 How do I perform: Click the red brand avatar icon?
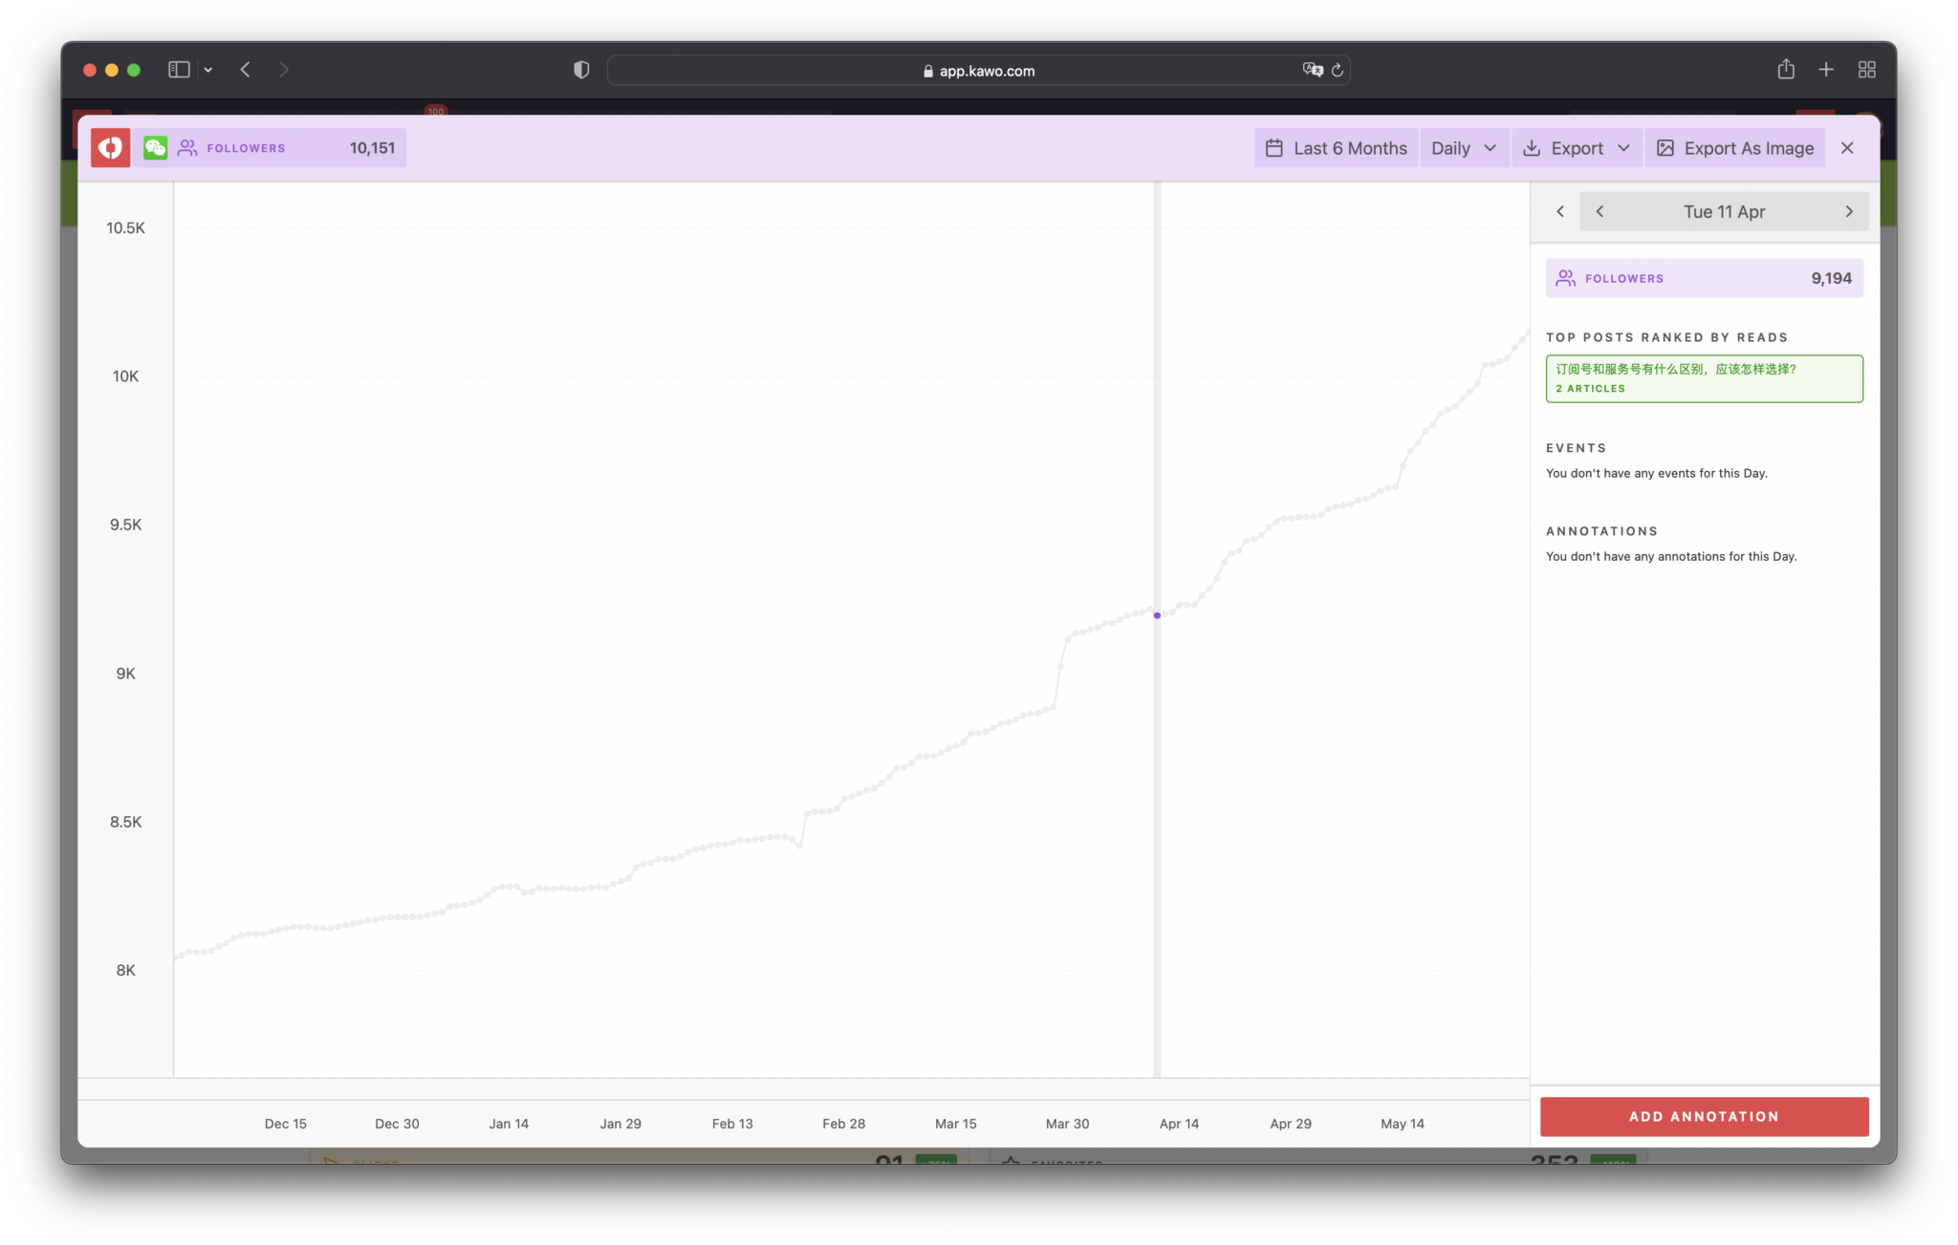click(x=109, y=147)
